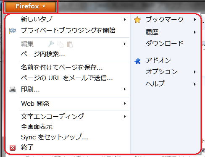Click the red X exit icon
Screen dimensions: 205x157
[13, 148]
